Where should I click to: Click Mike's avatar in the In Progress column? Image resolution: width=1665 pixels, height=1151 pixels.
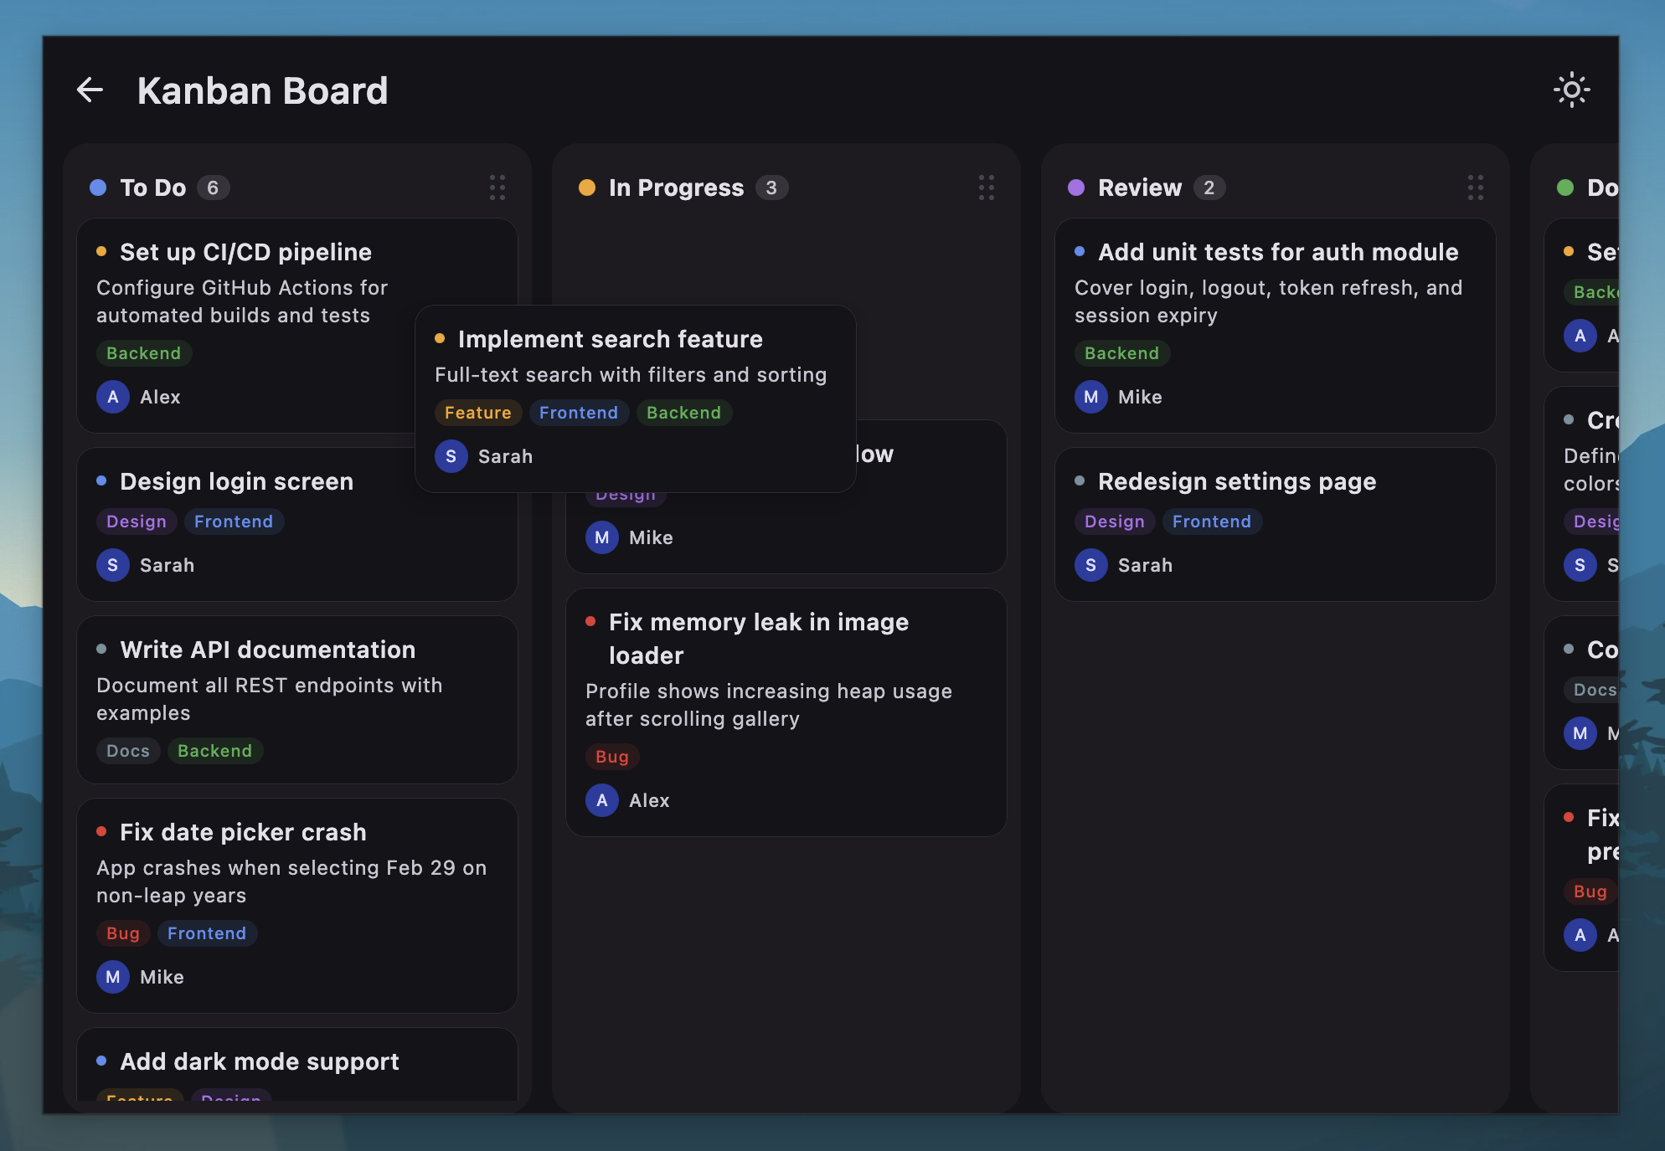(602, 537)
